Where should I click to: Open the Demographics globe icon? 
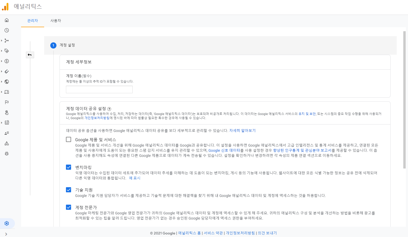(x=7, y=82)
